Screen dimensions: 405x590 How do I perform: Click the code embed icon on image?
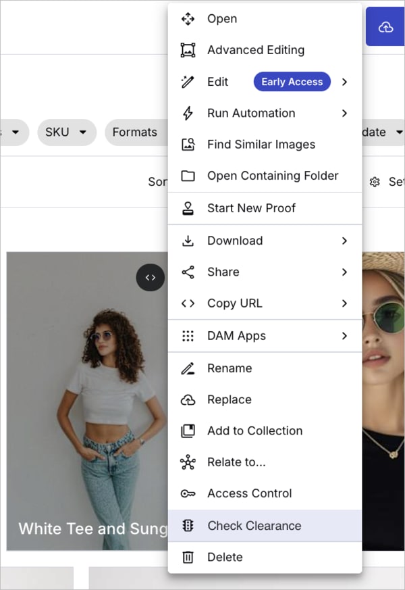(151, 277)
